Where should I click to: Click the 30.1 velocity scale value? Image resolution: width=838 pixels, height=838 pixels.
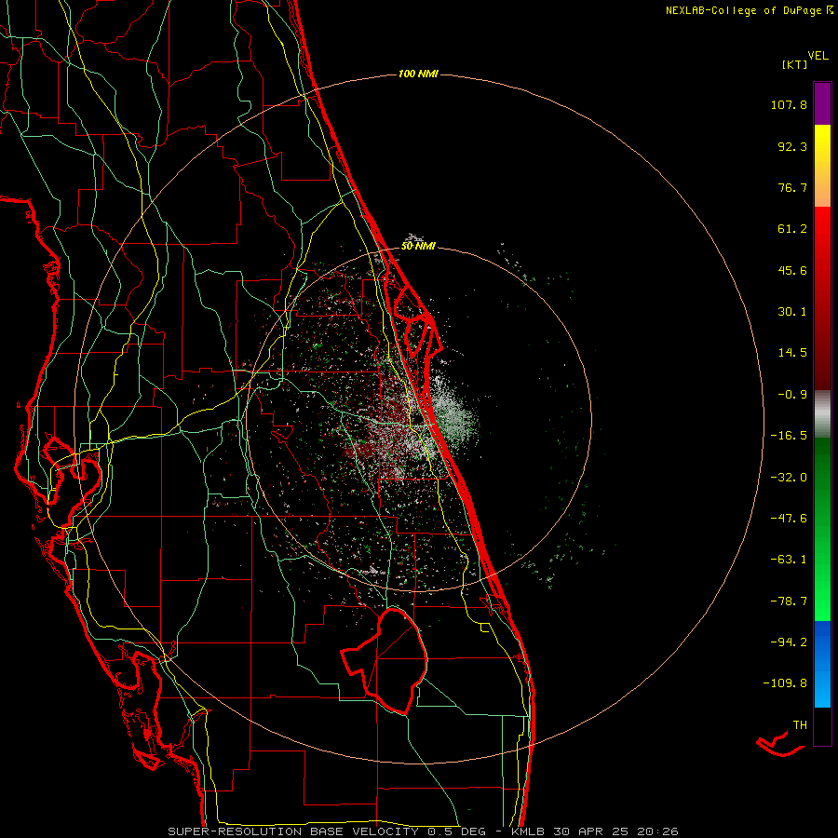[792, 312]
